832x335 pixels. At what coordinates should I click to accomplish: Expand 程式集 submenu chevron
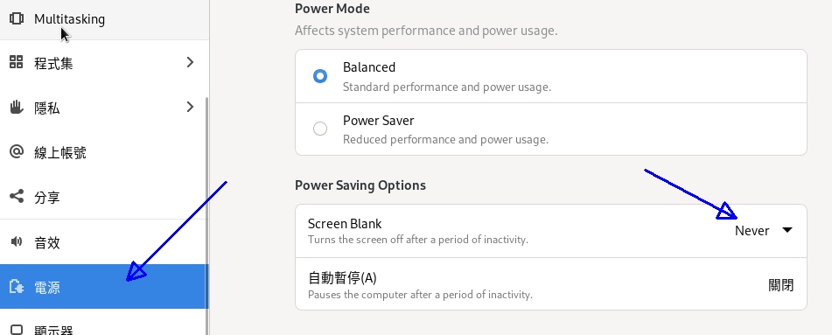(x=191, y=62)
